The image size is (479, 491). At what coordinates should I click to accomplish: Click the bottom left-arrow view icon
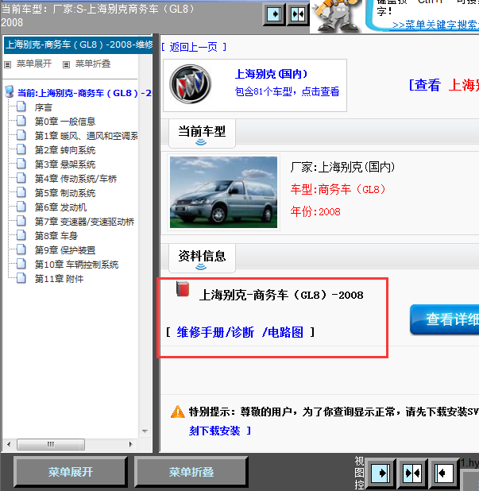click(444, 473)
